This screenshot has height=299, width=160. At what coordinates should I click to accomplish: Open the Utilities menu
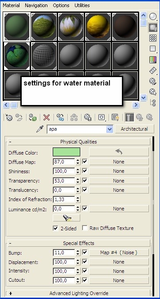82,5
